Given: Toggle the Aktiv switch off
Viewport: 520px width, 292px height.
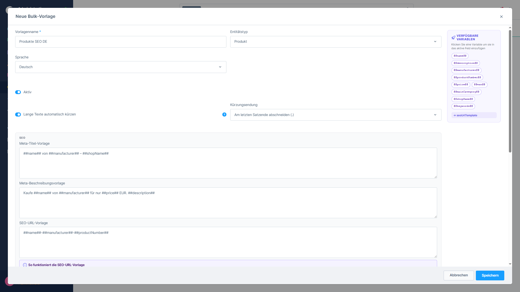Looking at the screenshot, I should tap(18, 92).
